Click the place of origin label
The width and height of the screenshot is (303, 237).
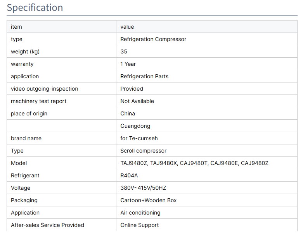pos(29,113)
